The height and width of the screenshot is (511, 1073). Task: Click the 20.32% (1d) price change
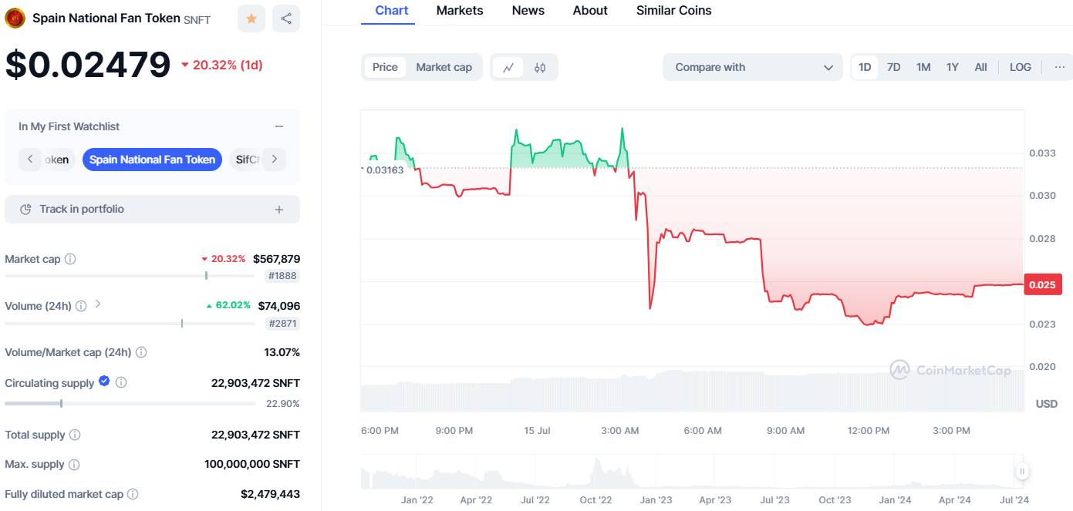coord(222,65)
